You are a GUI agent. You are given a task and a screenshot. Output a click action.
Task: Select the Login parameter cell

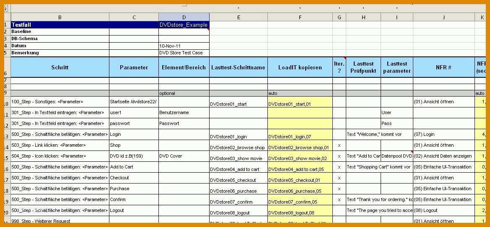point(134,134)
